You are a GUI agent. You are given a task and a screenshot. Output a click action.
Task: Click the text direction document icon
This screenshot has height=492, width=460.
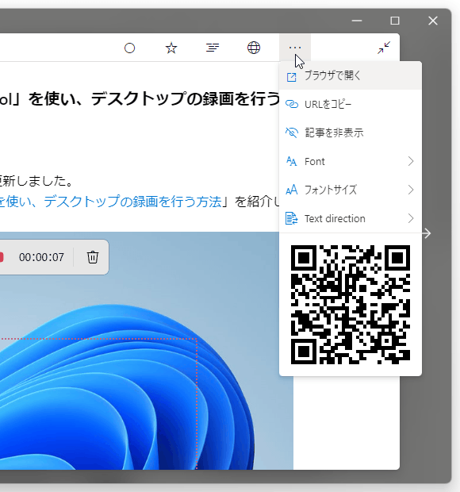pyautogui.click(x=292, y=218)
